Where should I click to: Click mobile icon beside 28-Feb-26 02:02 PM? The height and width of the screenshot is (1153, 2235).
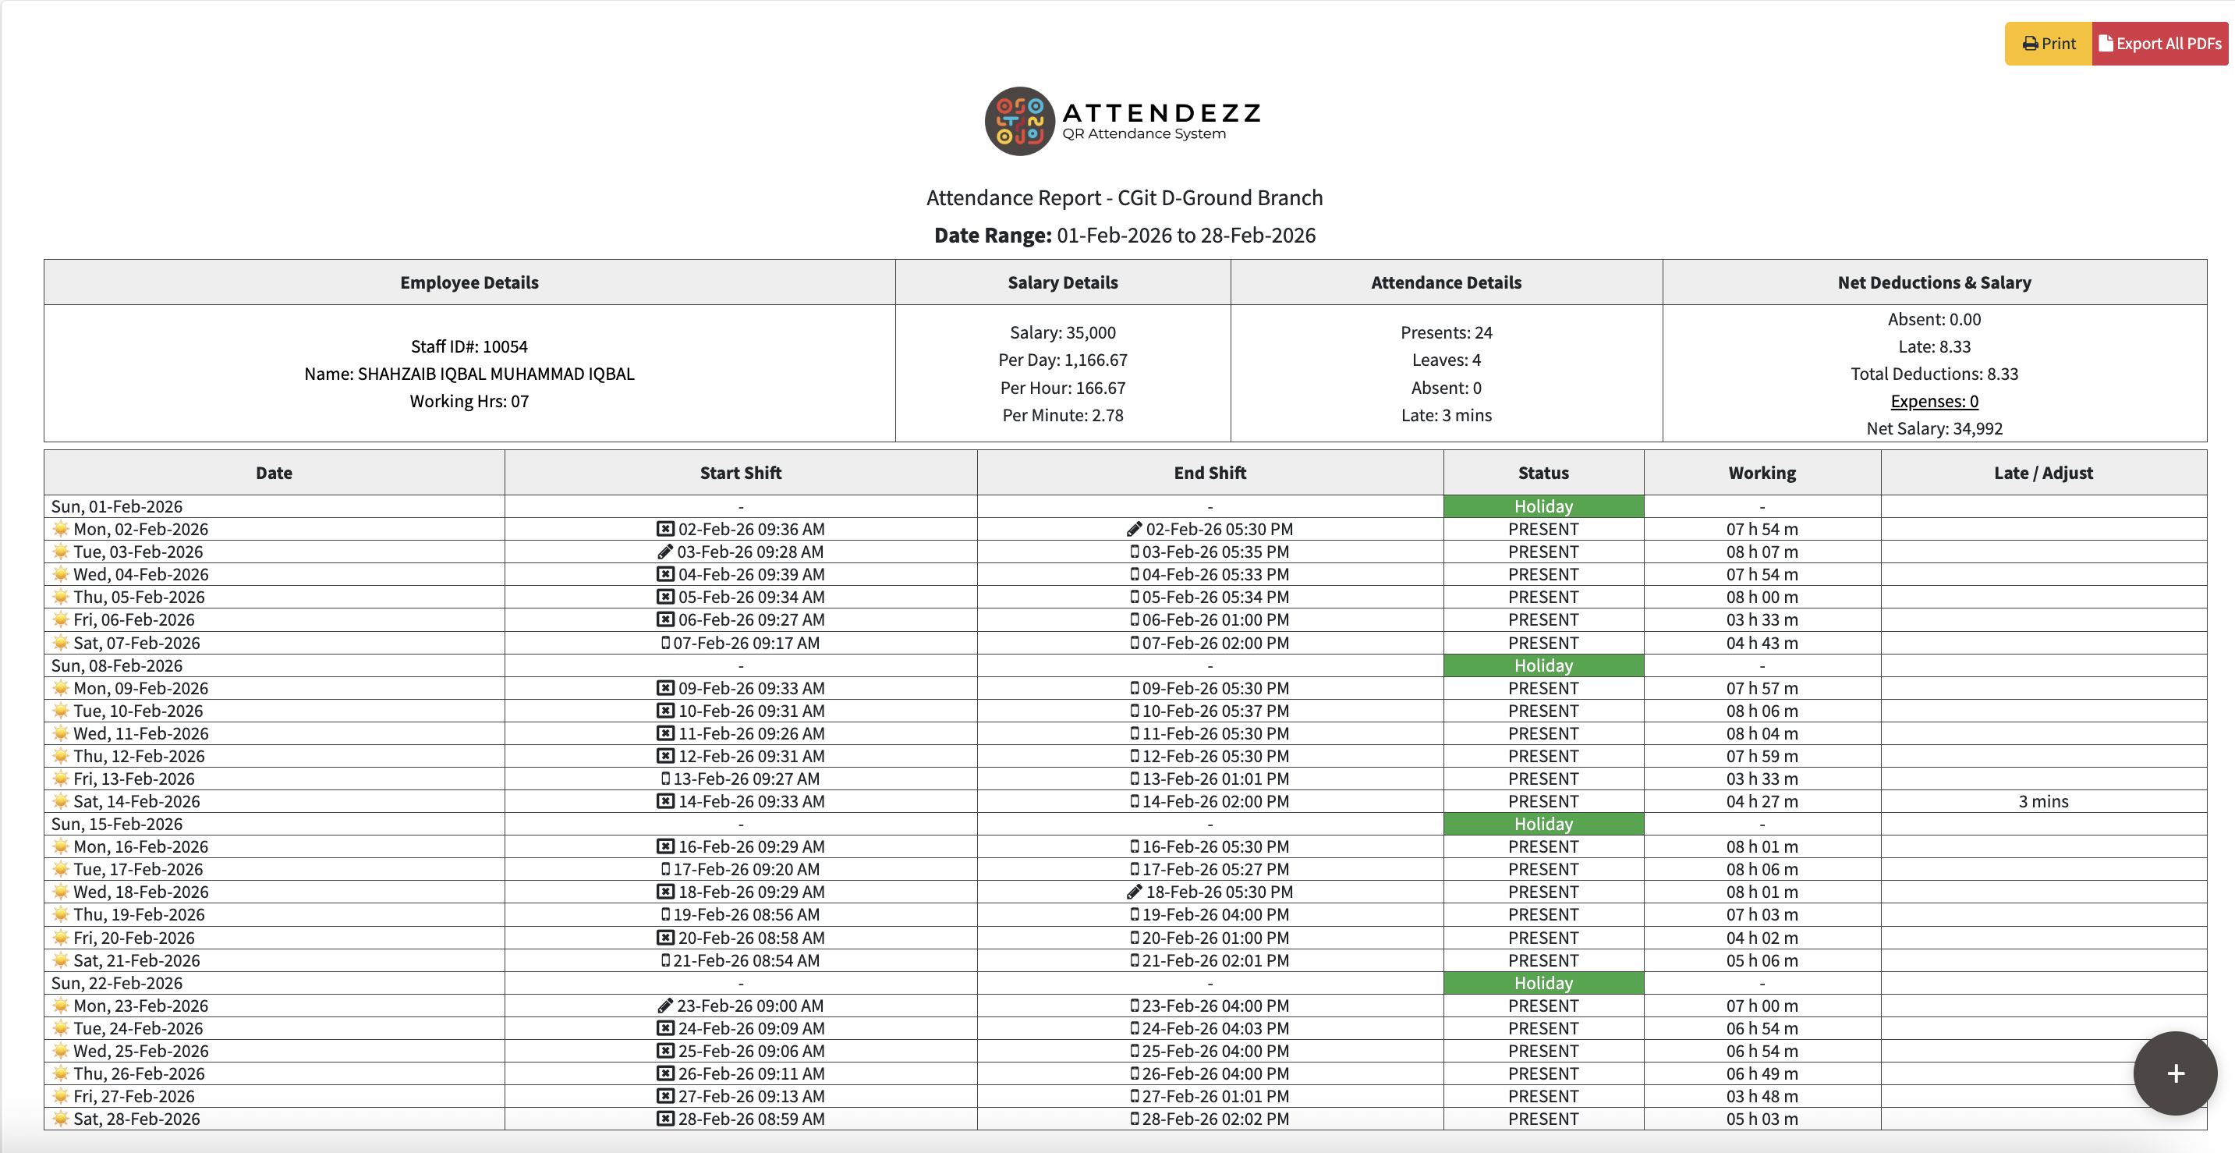(x=1134, y=1119)
